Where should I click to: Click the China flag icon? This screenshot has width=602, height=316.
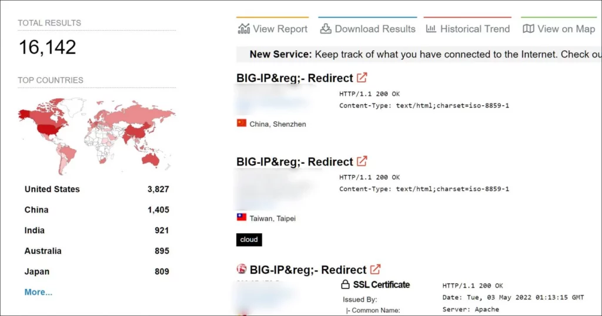[x=242, y=123]
